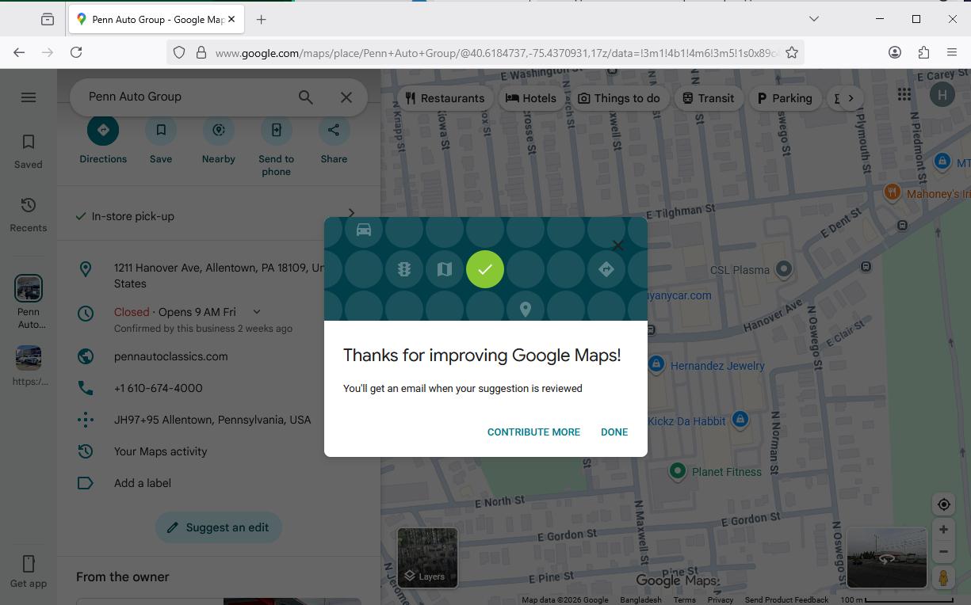This screenshot has height=605, width=971.
Task: Copy plus code JH97+95 Allentown
Action: click(212, 420)
